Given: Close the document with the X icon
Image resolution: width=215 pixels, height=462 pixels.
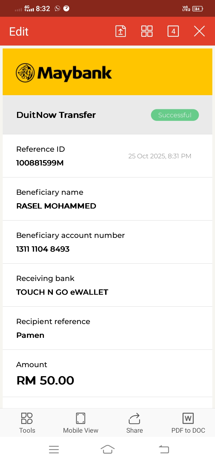Looking at the screenshot, I should 199,31.
